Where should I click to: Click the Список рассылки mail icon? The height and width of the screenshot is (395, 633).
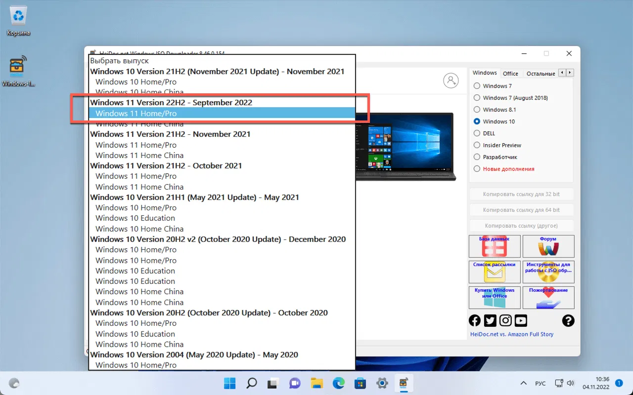[x=494, y=272]
